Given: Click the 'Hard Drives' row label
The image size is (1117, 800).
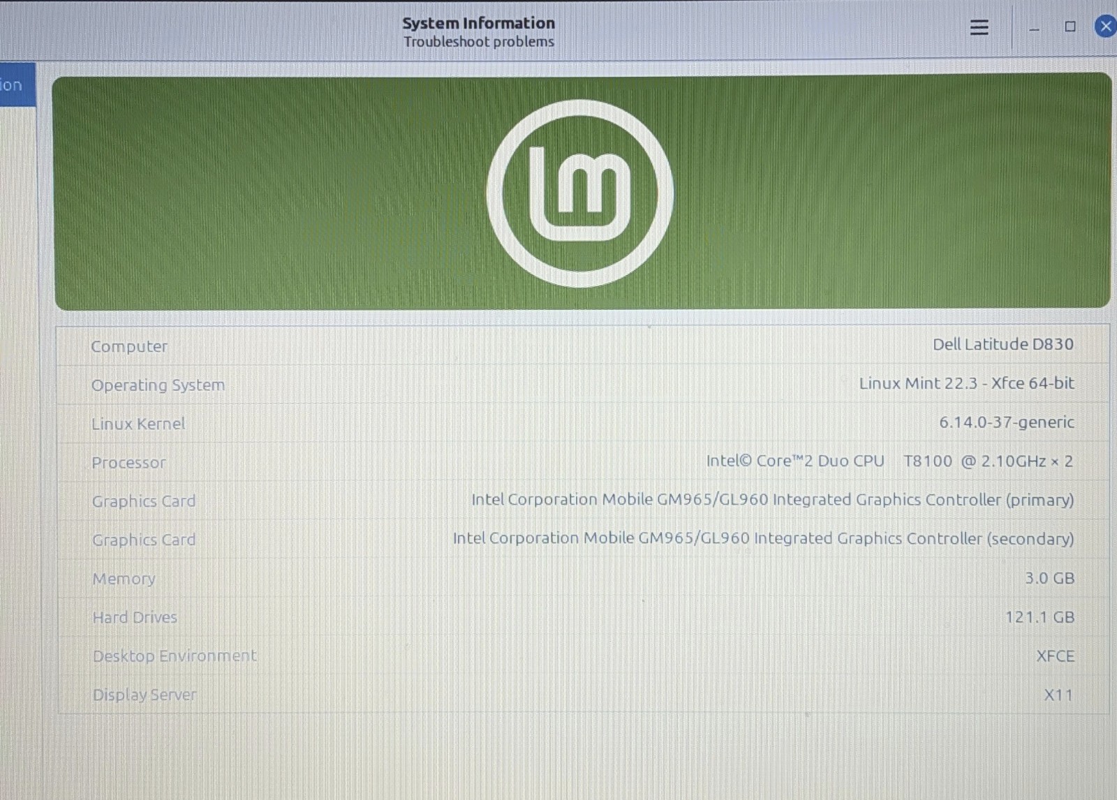Looking at the screenshot, I should (135, 617).
